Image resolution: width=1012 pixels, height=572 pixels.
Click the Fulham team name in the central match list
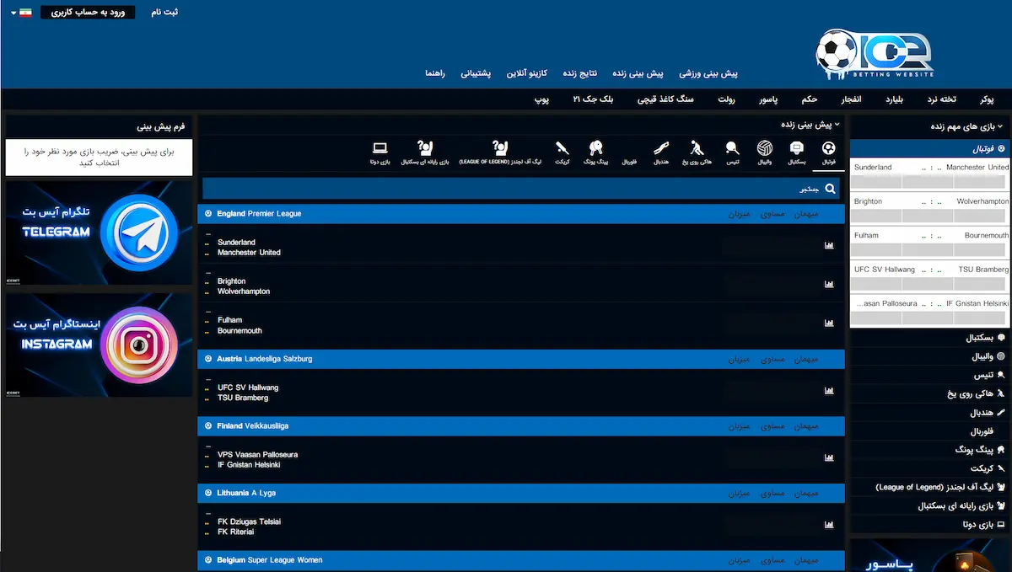click(229, 320)
